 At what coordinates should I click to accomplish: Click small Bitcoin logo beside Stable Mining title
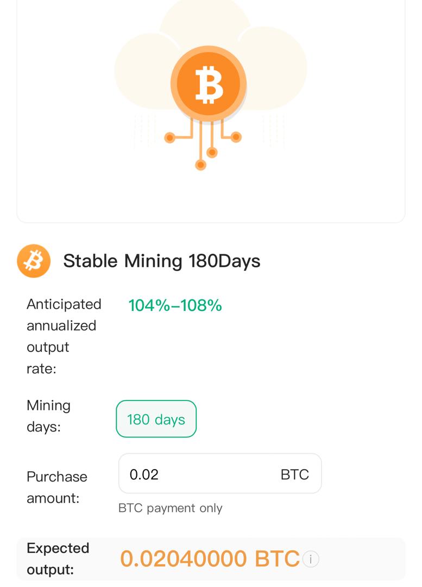tap(34, 261)
